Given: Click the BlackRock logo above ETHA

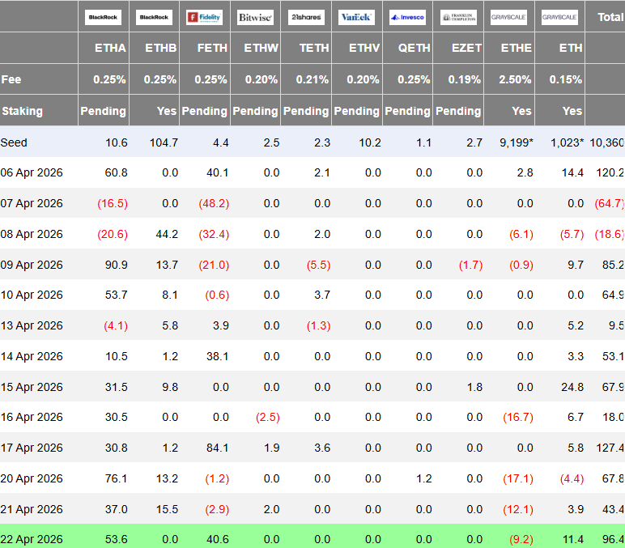Looking at the screenshot, I should coord(104,17).
